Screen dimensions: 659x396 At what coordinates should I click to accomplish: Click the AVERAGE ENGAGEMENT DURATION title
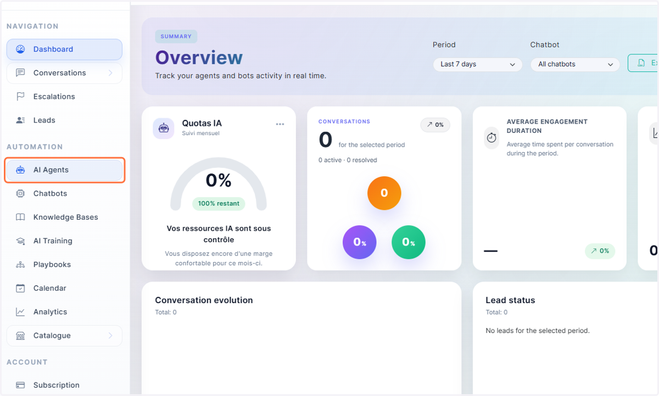click(547, 126)
